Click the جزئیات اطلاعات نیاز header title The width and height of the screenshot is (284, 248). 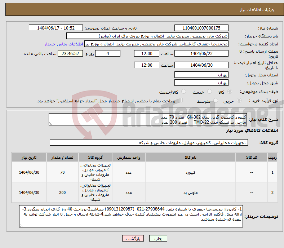(257, 10)
